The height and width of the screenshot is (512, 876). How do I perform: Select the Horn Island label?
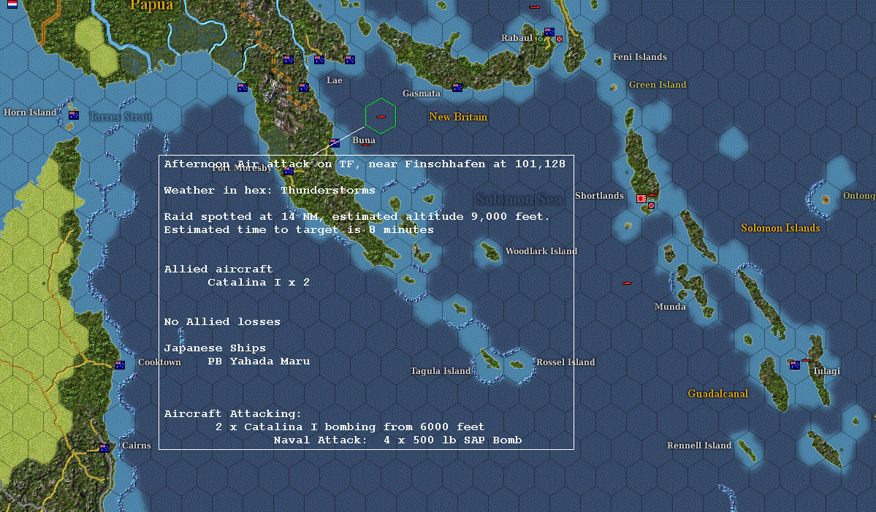(x=30, y=112)
